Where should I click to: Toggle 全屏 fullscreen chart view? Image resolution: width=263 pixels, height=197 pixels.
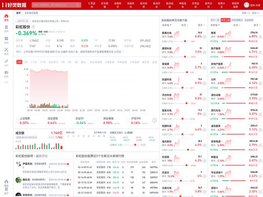tap(154, 62)
